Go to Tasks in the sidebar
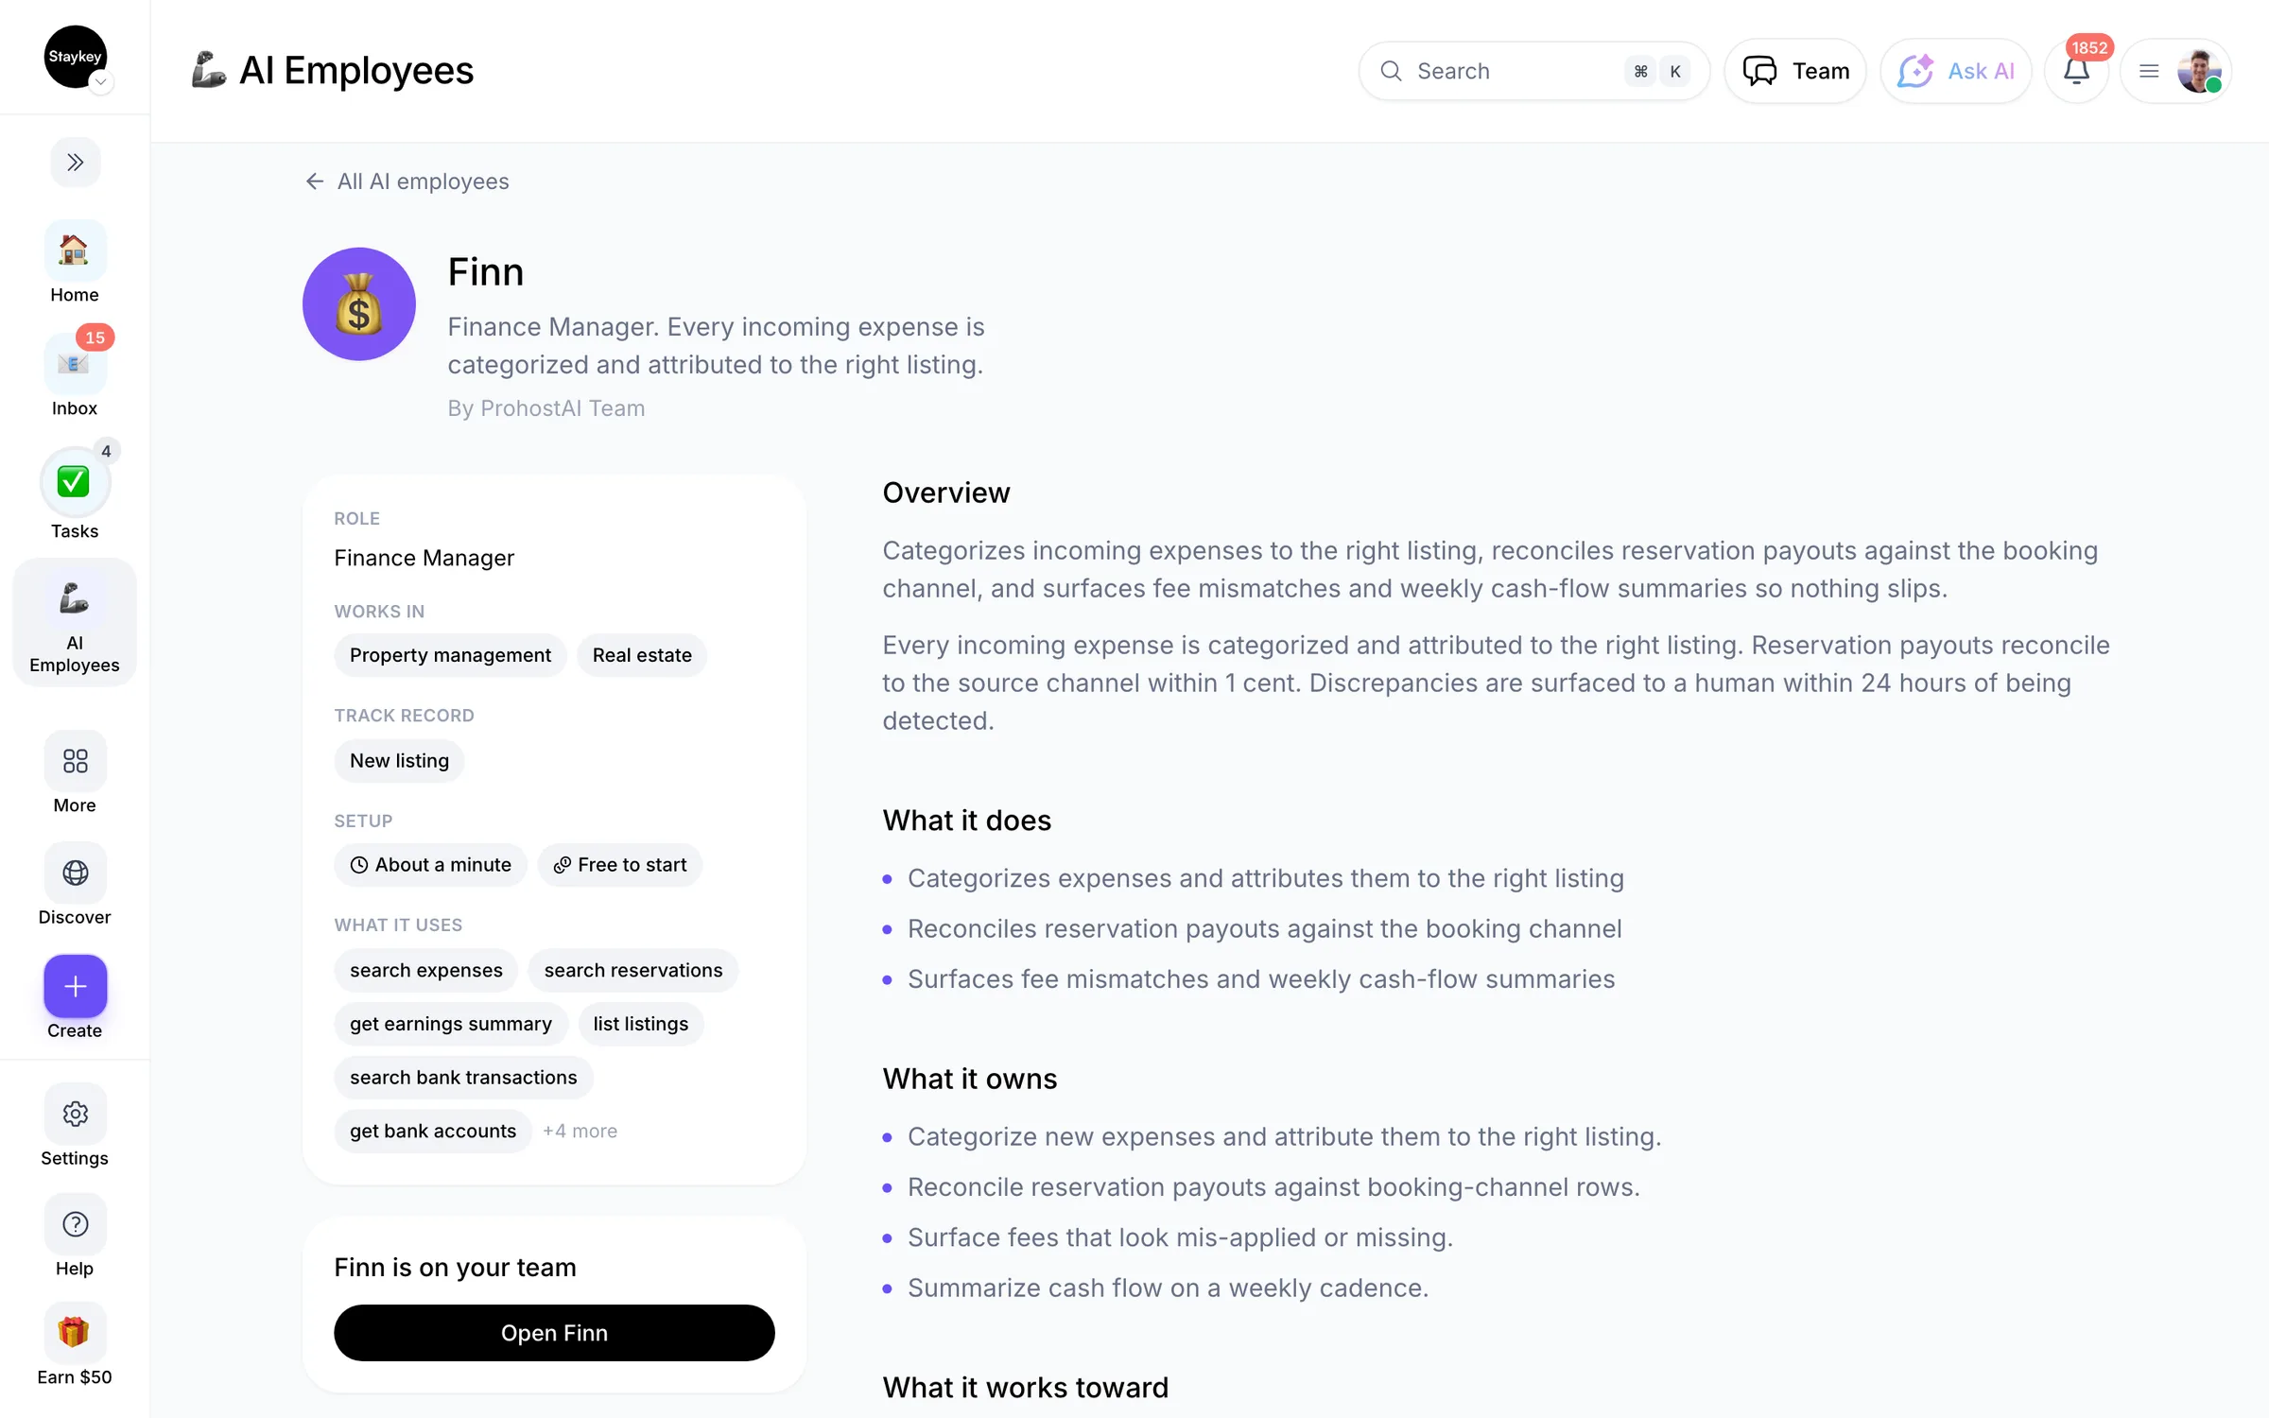This screenshot has height=1418, width=2269. (75, 482)
